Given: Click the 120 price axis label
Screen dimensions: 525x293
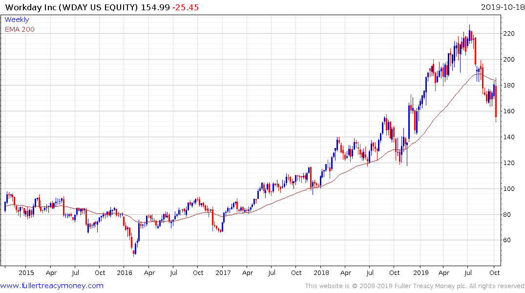Looking at the screenshot, I should 508,163.
